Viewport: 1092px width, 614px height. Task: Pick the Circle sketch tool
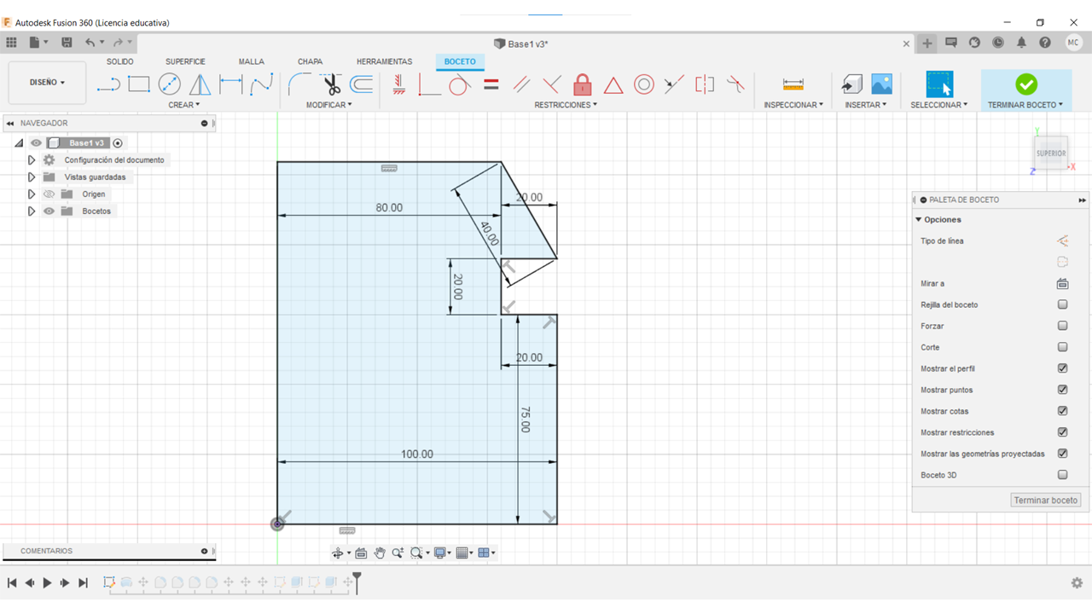[170, 84]
